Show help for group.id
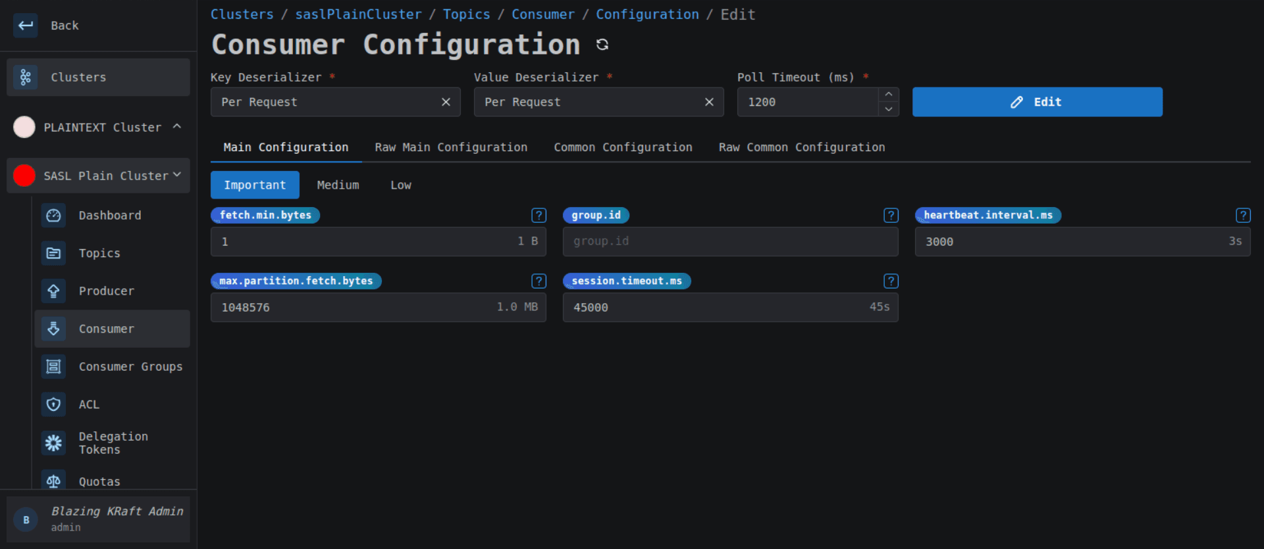The image size is (1264, 549). (891, 215)
